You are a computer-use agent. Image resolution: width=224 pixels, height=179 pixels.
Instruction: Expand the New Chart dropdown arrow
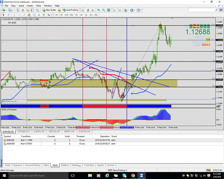click(x=6, y=10)
